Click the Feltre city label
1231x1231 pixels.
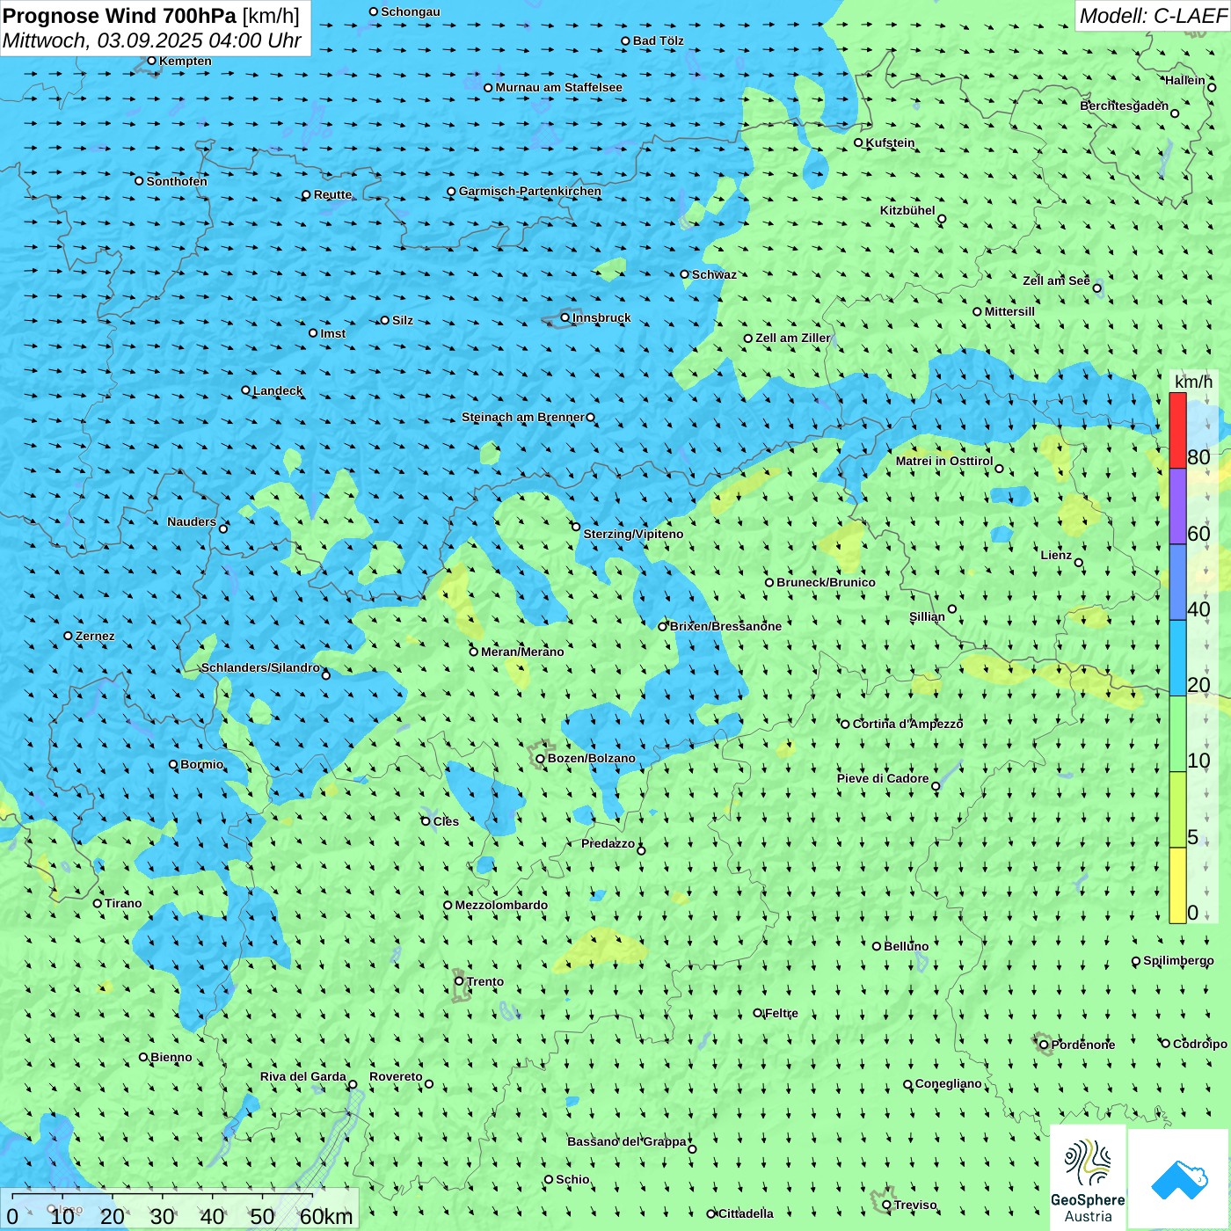pyautogui.click(x=781, y=1013)
